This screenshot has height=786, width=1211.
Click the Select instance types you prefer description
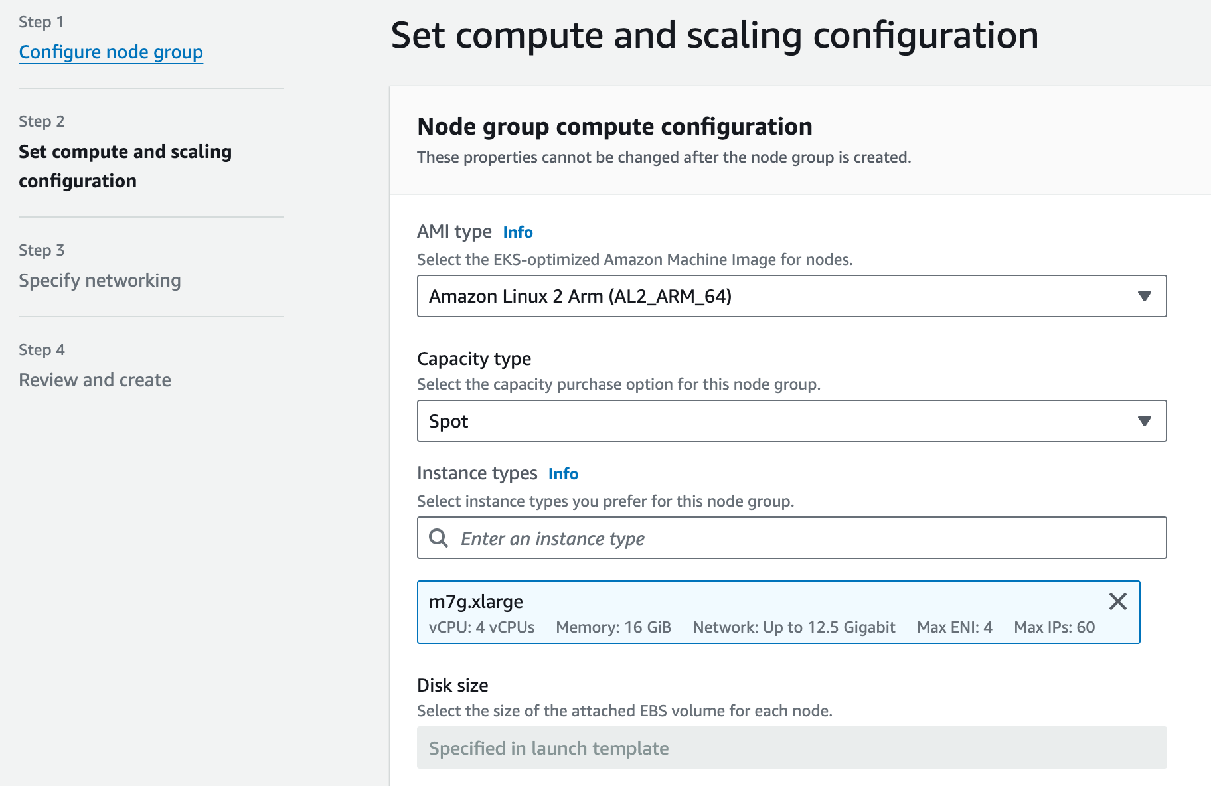click(x=605, y=501)
